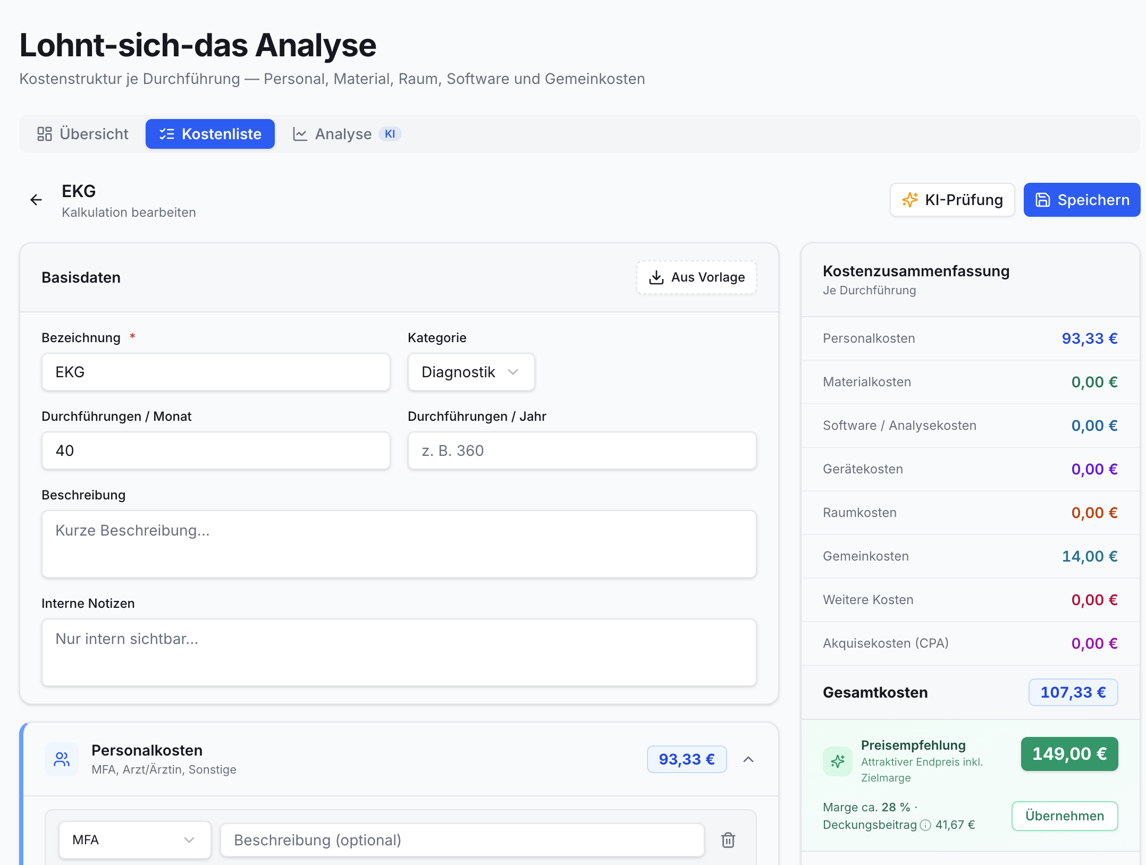Focus the Beschreibung (optional) field in the MFA row

tap(462, 840)
